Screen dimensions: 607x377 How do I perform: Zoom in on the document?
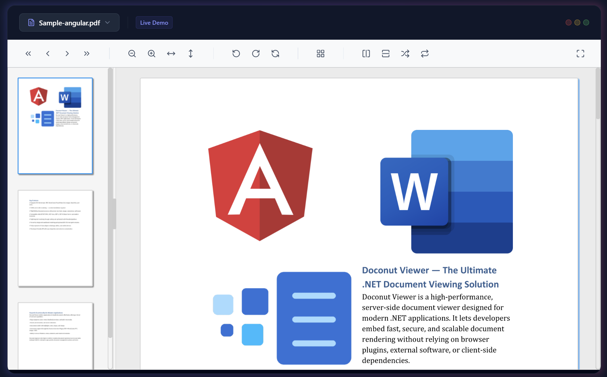[151, 53]
